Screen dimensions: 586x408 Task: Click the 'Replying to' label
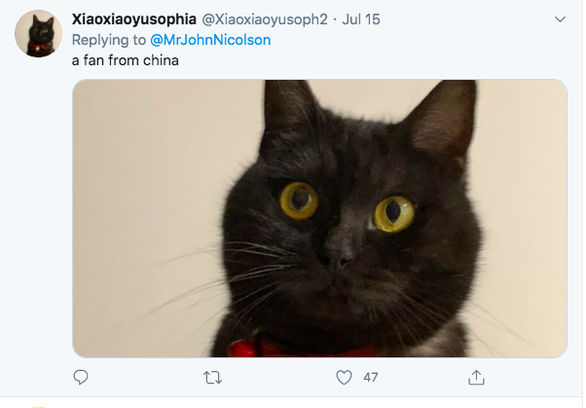click(109, 40)
